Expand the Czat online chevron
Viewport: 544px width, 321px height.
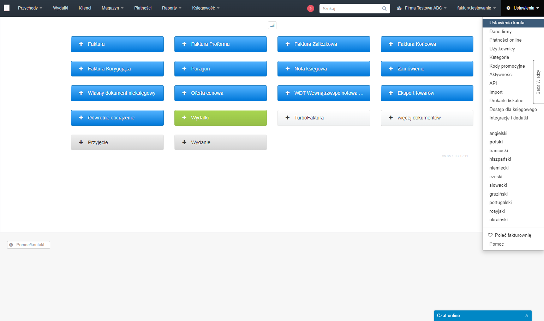click(x=526, y=316)
